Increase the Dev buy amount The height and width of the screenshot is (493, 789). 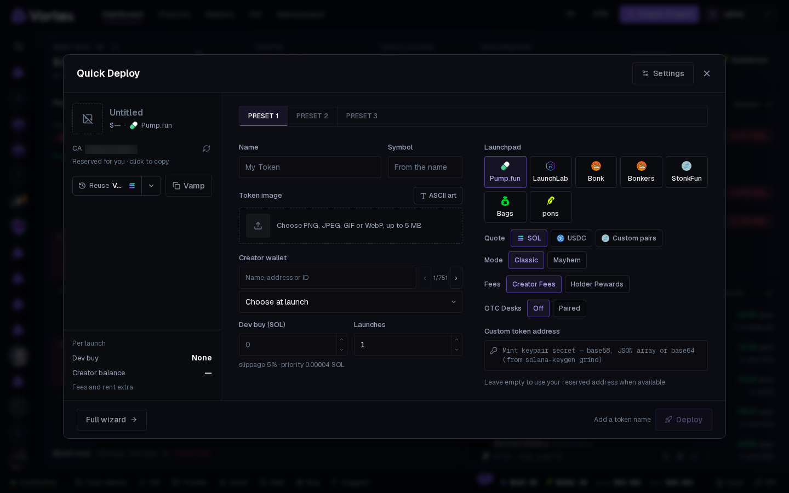coord(341,340)
